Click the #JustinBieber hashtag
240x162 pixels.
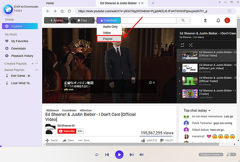click(69, 110)
